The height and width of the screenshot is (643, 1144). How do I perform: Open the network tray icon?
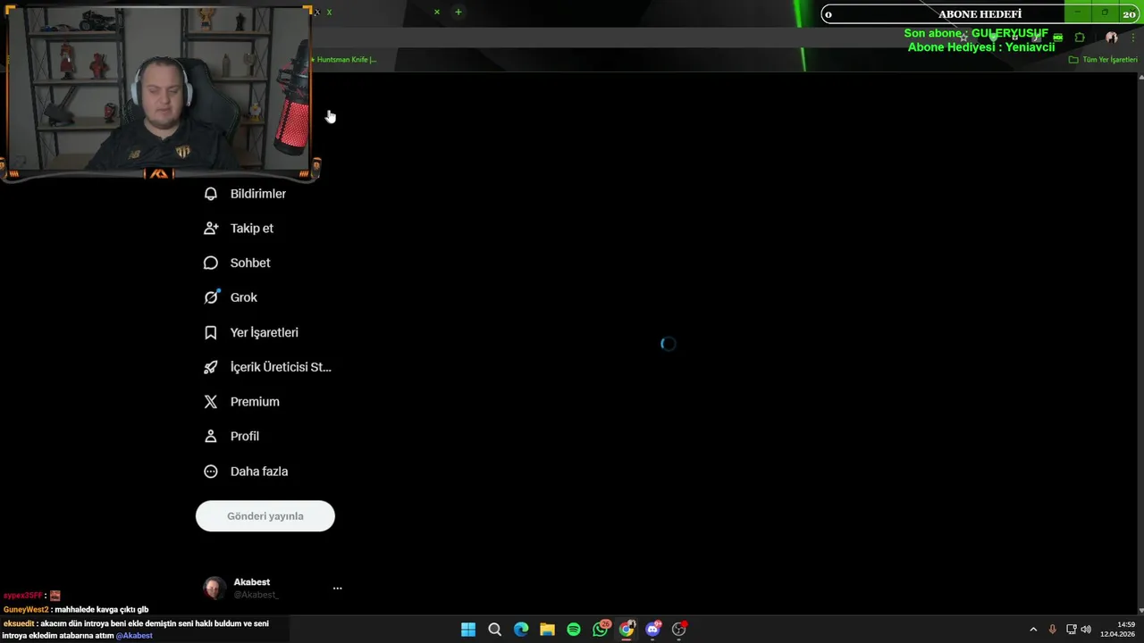click(1071, 630)
